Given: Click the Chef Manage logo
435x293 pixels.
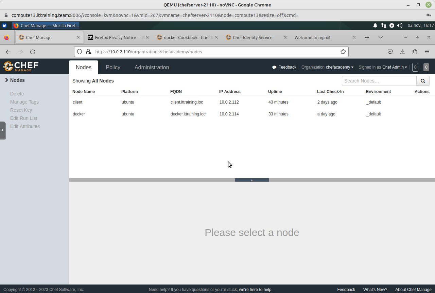Looking at the screenshot, I should point(21,66).
